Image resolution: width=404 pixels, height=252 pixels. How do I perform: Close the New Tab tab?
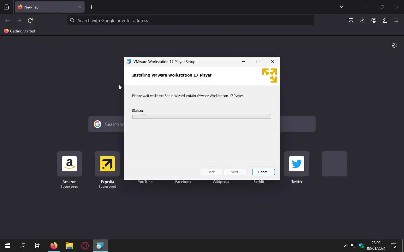pyautogui.click(x=80, y=7)
